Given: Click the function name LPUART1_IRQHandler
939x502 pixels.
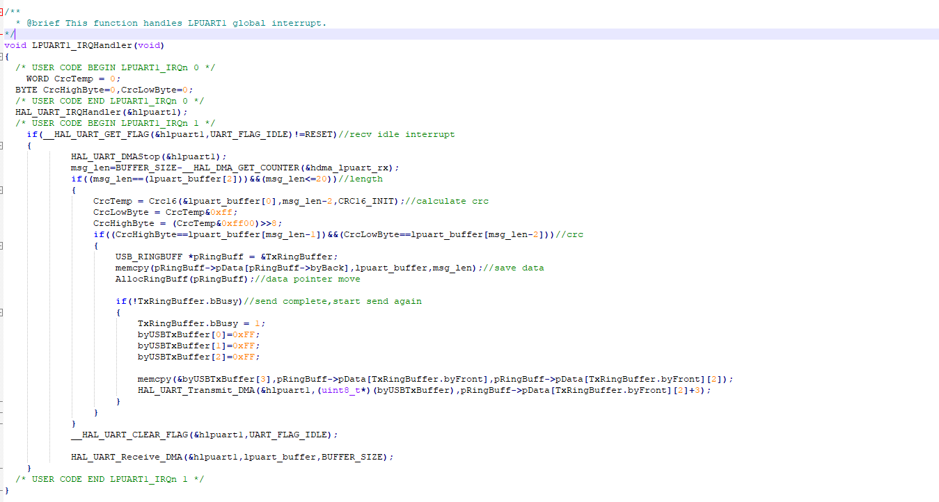Looking at the screenshot, I should [81, 45].
